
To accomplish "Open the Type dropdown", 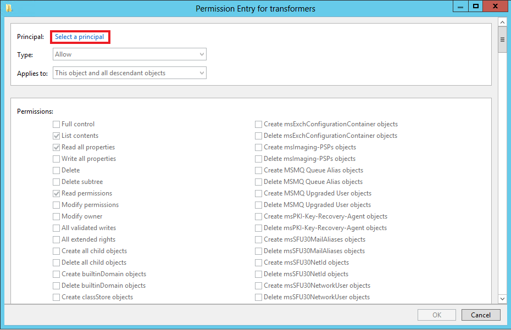I will click(130, 54).
